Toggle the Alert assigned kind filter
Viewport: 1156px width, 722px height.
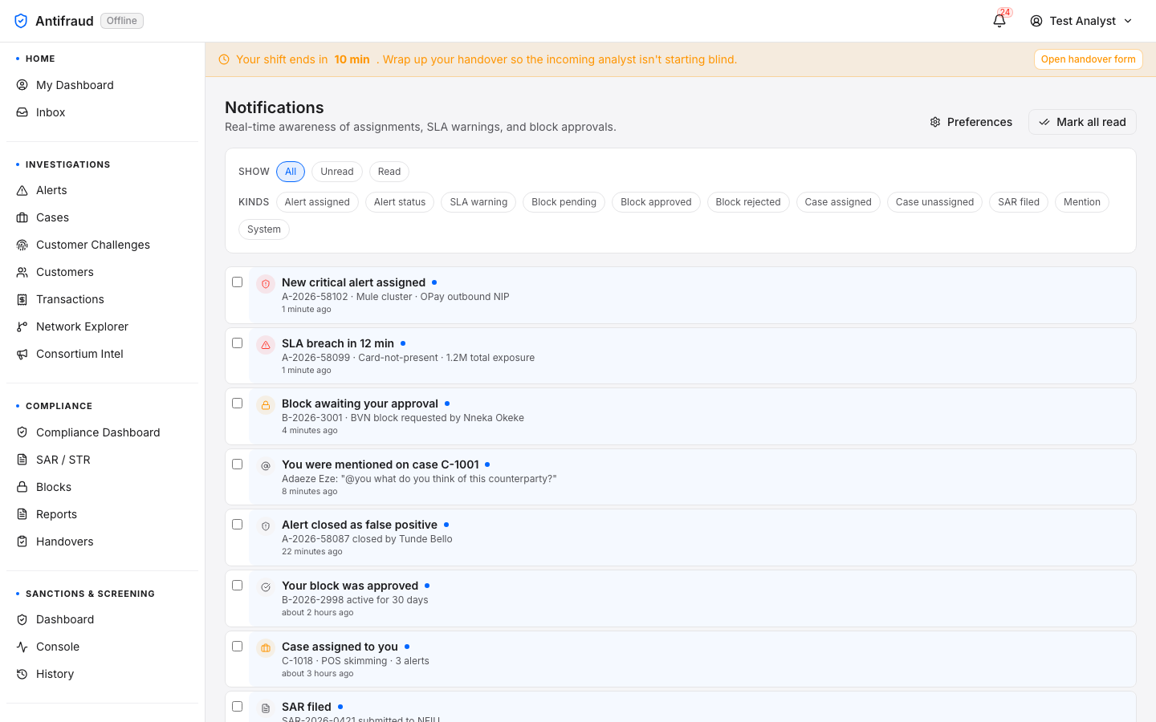317,202
